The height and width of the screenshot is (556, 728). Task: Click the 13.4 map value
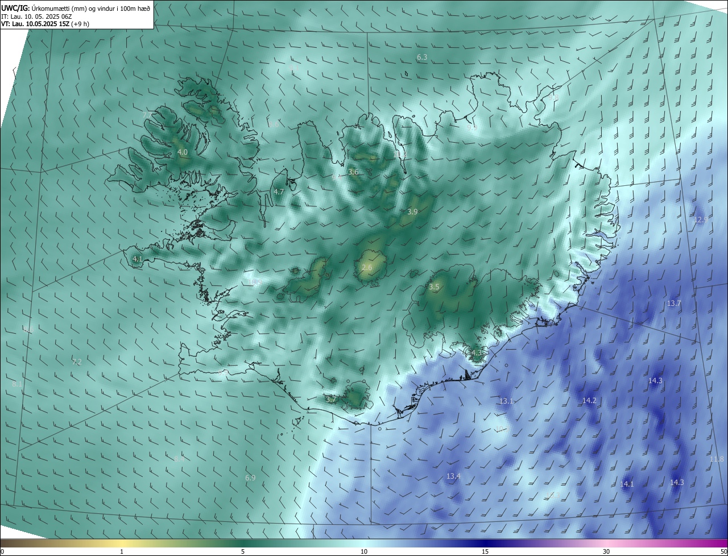coord(453,476)
